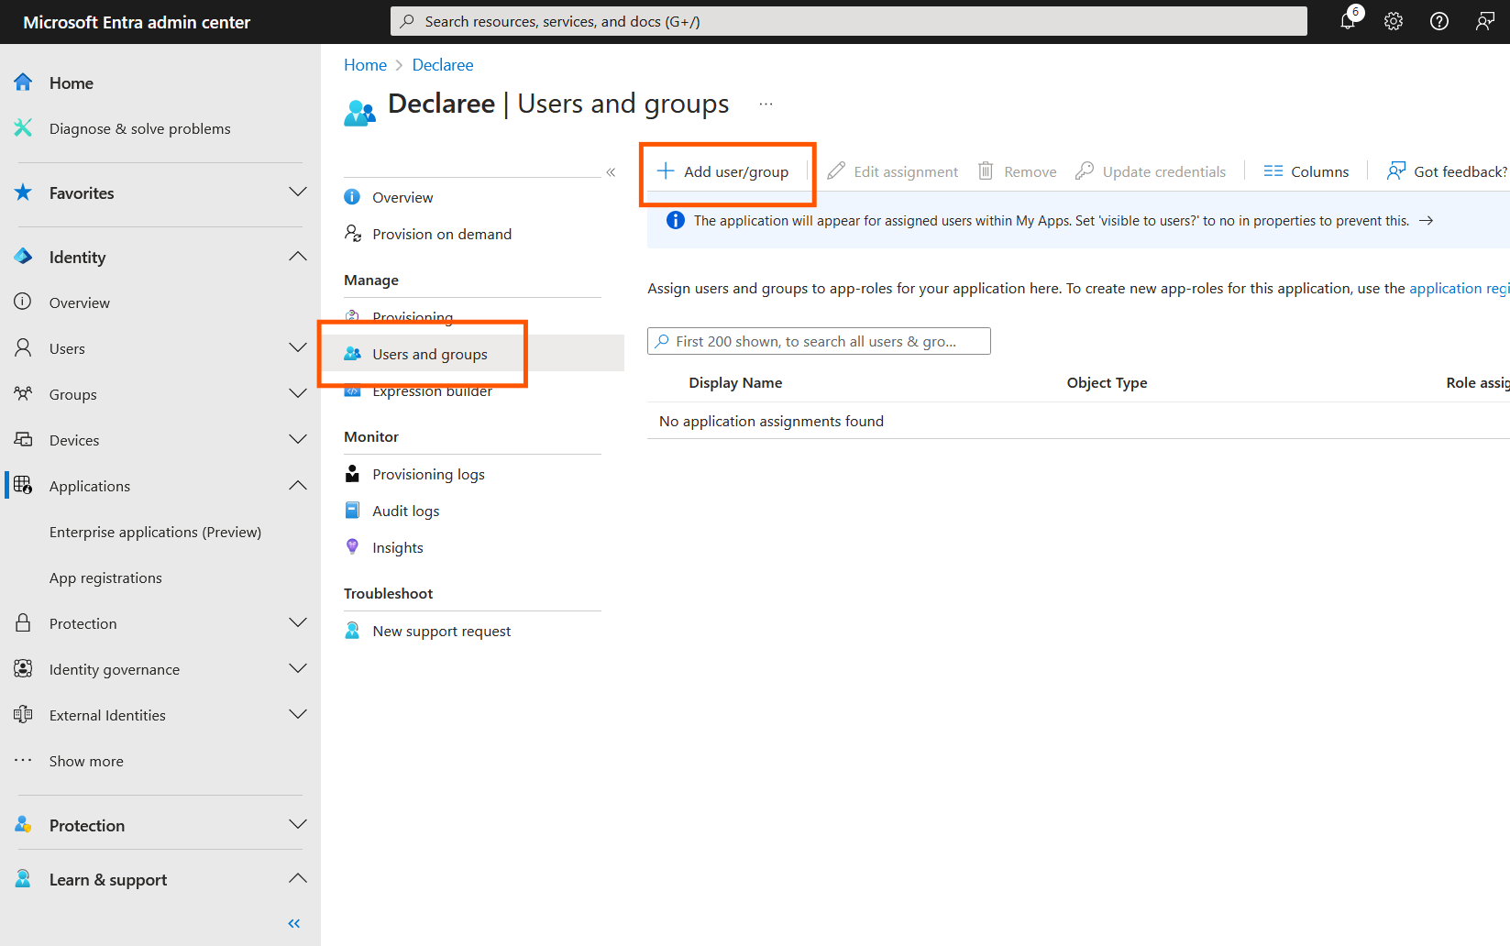Click the feedback person icon in top bar
1510x946 pixels.
(1485, 21)
